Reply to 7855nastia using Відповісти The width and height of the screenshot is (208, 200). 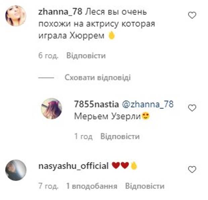click(x=120, y=136)
